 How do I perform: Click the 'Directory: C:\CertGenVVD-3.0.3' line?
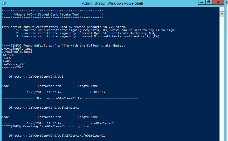point(36,77)
